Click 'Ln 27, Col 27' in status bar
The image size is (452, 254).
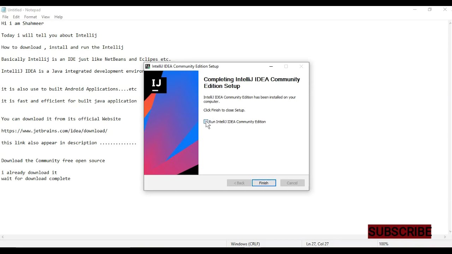click(x=317, y=244)
